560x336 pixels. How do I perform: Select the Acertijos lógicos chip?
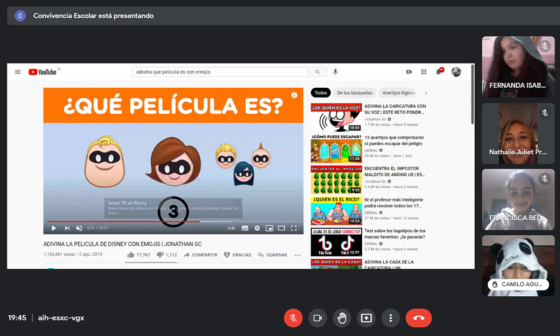(399, 93)
